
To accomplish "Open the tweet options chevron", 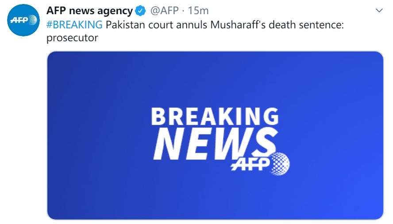I will (379, 11).
